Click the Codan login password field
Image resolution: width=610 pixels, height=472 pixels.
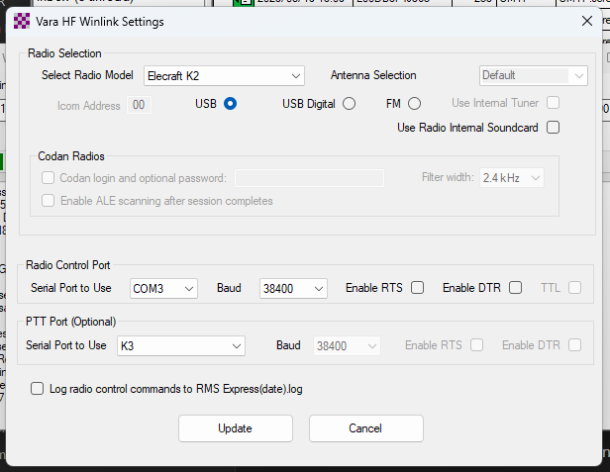tap(309, 178)
